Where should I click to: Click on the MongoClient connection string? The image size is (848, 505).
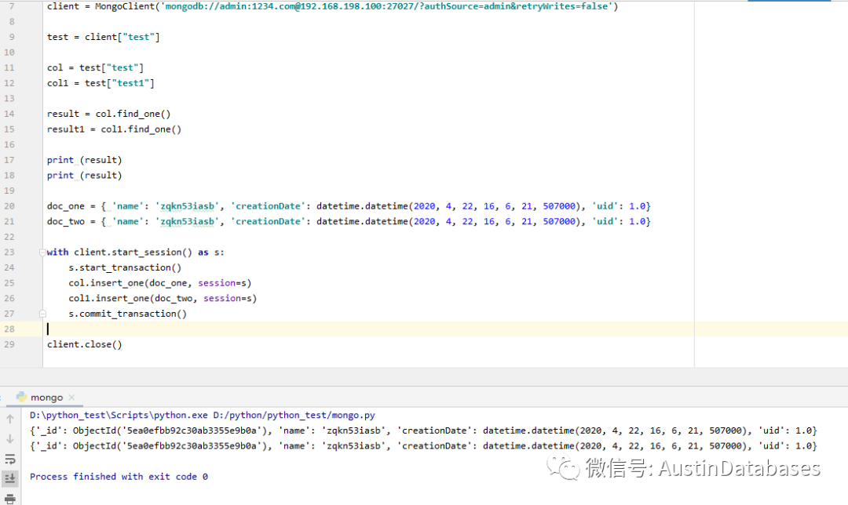(x=386, y=6)
